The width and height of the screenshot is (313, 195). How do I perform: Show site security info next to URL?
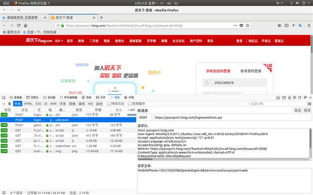point(63,26)
